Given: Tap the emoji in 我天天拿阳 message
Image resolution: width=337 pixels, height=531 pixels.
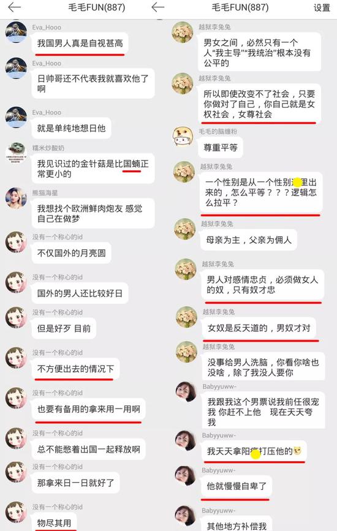Looking at the screenshot, I should (297, 451).
